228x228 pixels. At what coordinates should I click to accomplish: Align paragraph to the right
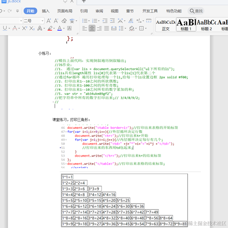99,28
